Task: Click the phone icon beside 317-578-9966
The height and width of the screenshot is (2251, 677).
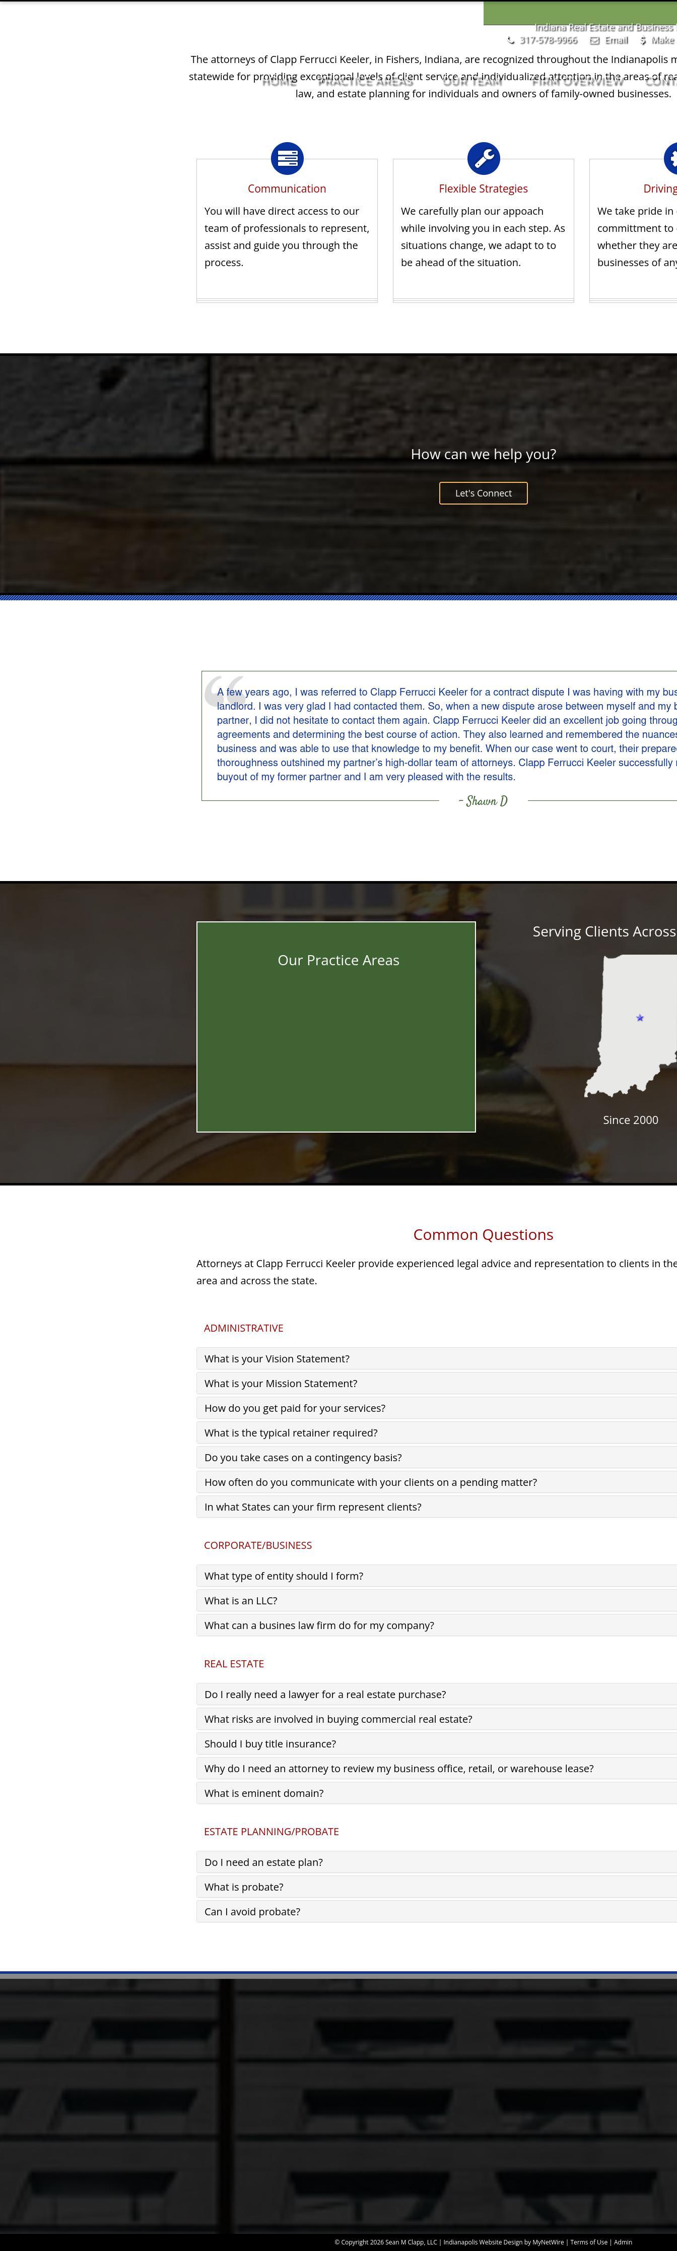Action: click(511, 40)
